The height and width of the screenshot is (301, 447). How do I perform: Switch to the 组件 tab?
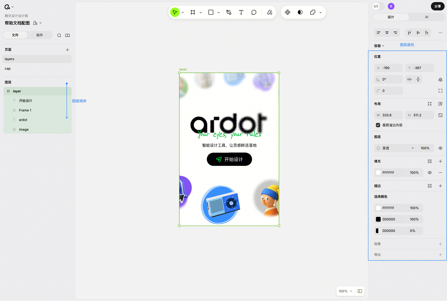point(40,35)
